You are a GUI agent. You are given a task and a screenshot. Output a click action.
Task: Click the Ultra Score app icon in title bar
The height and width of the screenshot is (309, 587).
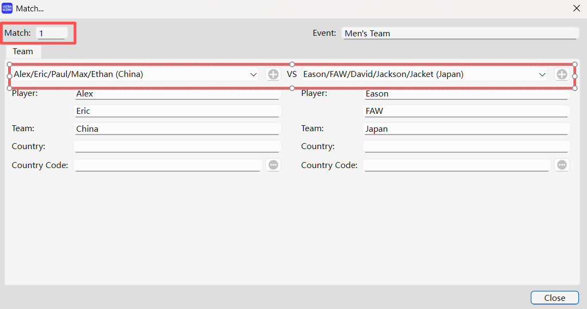[7, 9]
